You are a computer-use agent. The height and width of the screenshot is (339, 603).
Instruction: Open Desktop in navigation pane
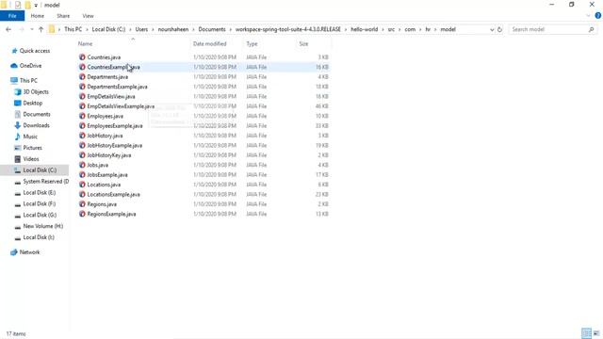tap(32, 103)
